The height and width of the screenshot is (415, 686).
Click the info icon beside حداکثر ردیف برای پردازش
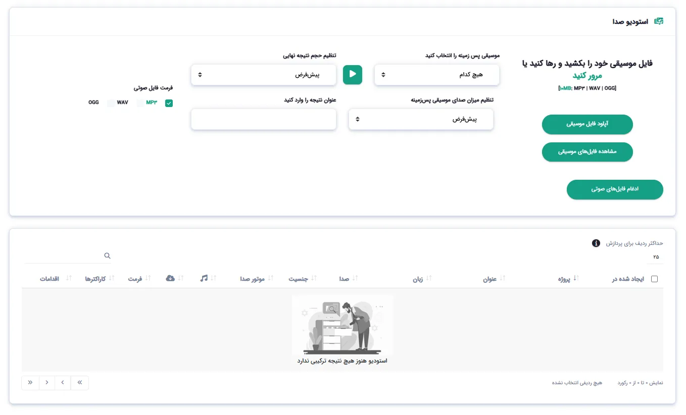(596, 243)
